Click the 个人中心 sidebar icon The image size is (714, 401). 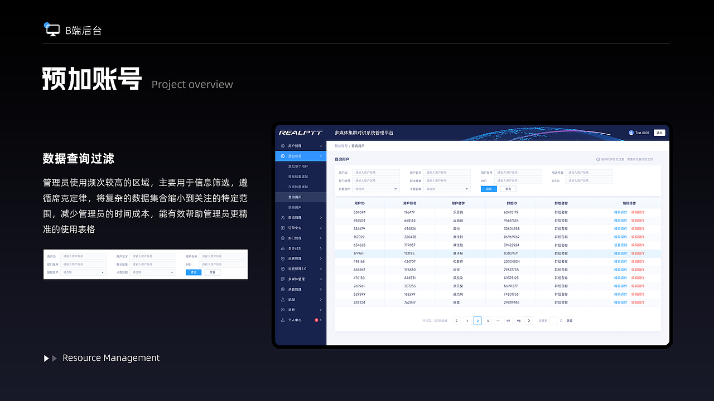click(x=283, y=320)
